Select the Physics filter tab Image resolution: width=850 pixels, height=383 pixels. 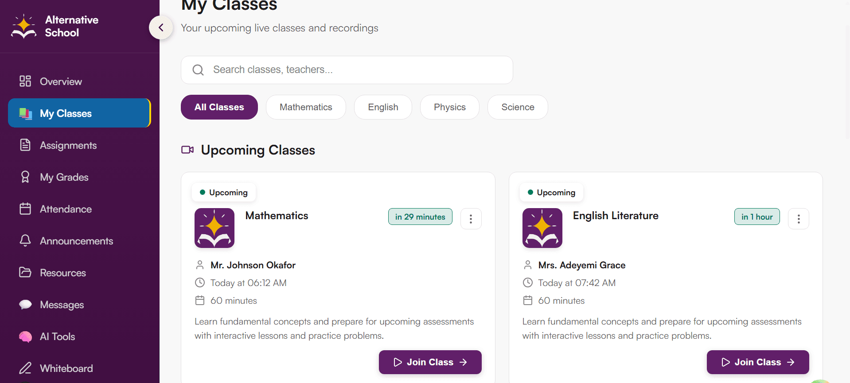click(x=449, y=107)
